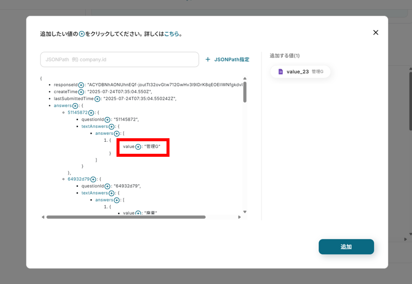This screenshot has height=284, width=412.
Task: Collapse the top-level answers node
Action: (x=62, y=106)
